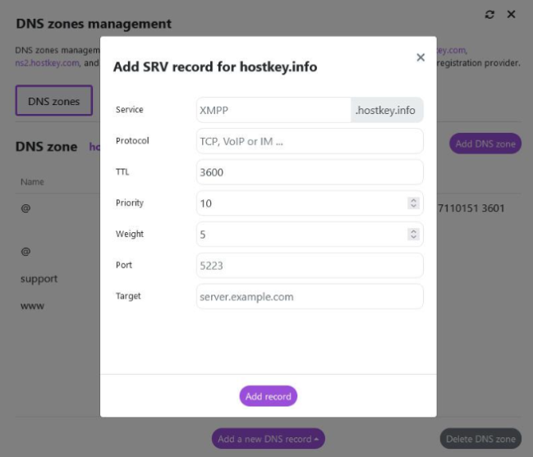This screenshot has height=457, width=533.
Task: Focus the Port input field
Action: [x=310, y=265]
